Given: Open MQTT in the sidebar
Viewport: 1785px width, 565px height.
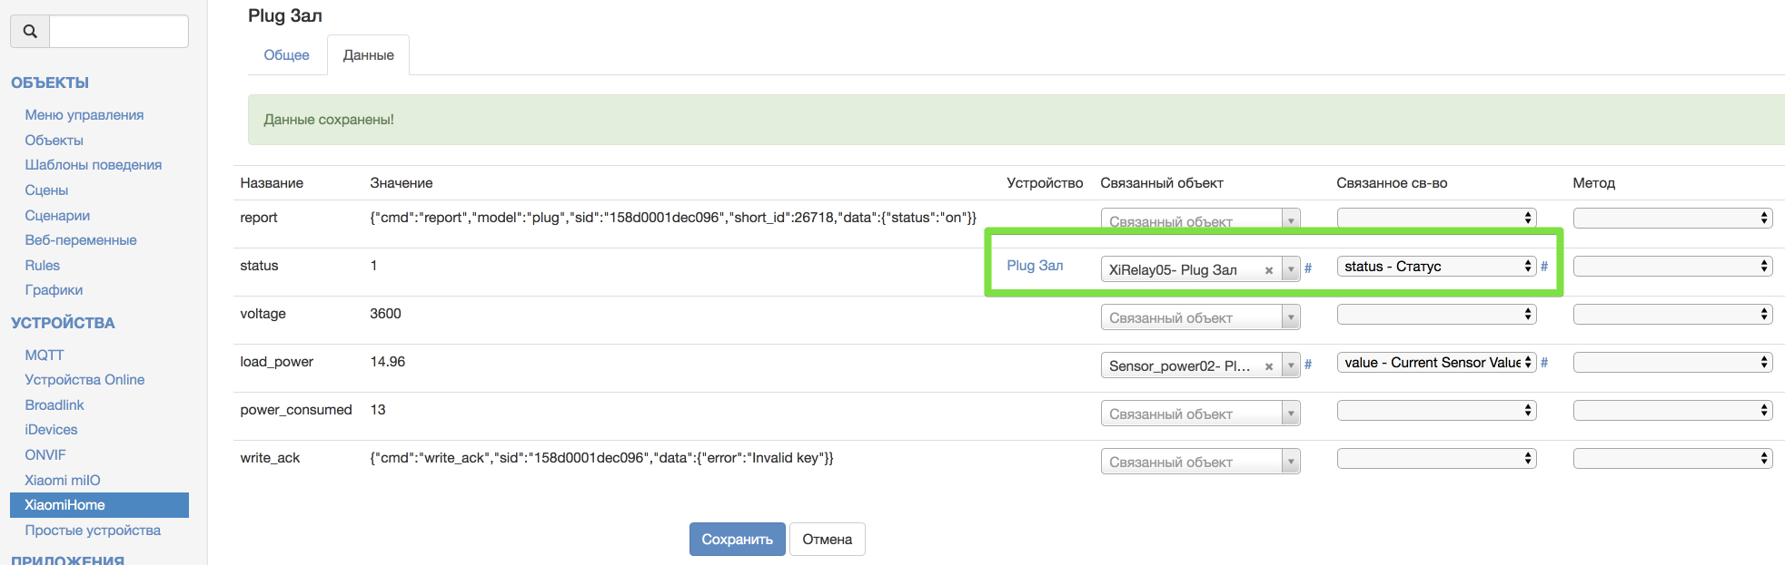Looking at the screenshot, I should [x=45, y=356].
